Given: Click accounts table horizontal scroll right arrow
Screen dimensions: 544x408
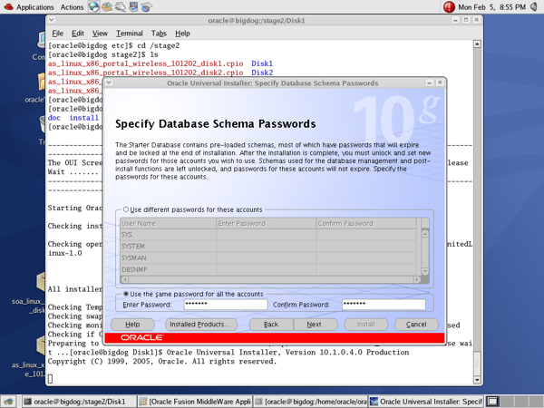Looking at the screenshot, I should (417, 279).
